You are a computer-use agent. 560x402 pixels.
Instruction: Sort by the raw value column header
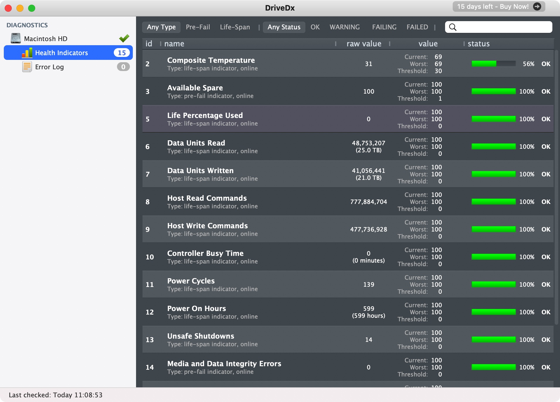[x=364, y=44]
